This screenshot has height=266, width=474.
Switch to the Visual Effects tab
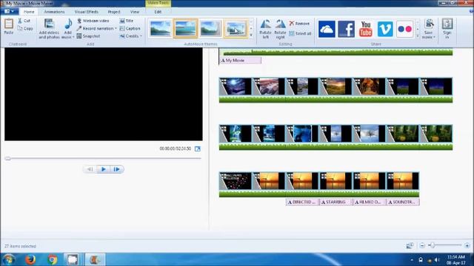coord(87,12)
